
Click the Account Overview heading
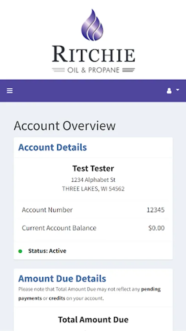(x=65, y=126)
